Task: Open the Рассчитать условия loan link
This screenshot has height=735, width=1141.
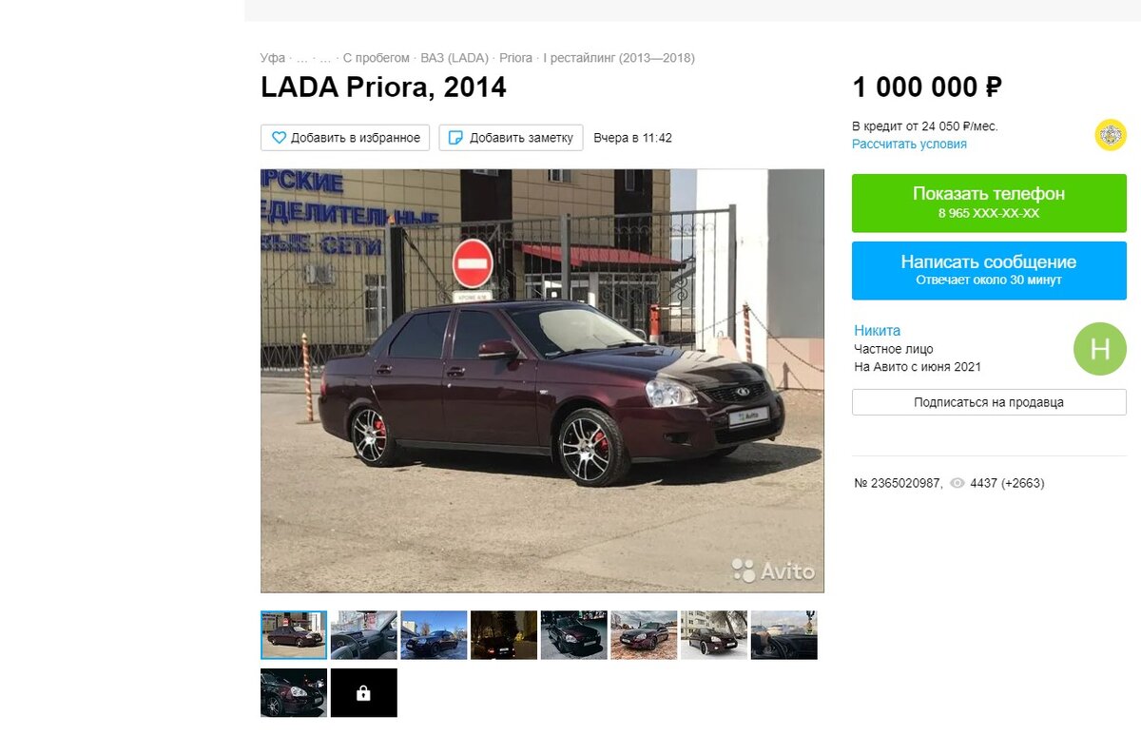Action: (909, 145)
